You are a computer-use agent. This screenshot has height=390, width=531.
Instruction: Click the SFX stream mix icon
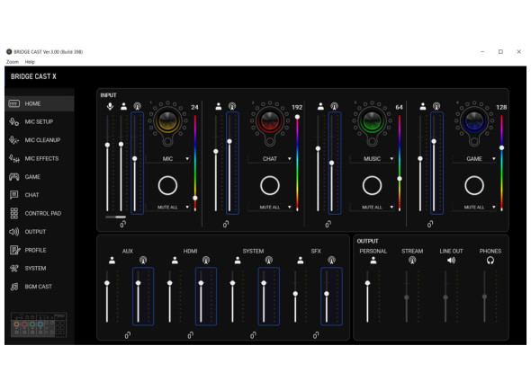[x=331, y=260]
